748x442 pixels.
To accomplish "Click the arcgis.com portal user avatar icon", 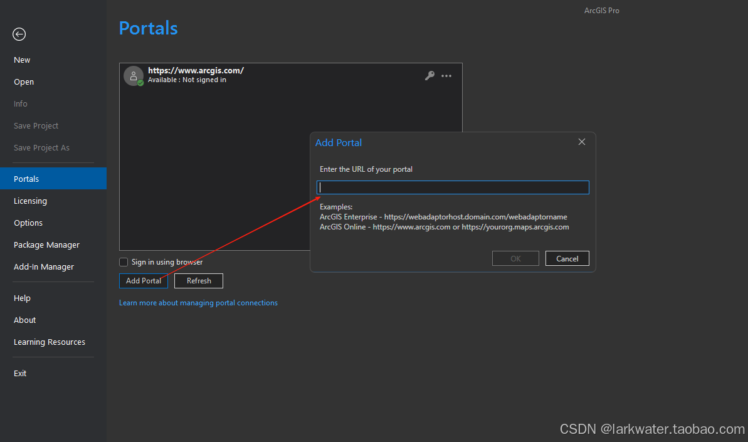I will 134,76.
